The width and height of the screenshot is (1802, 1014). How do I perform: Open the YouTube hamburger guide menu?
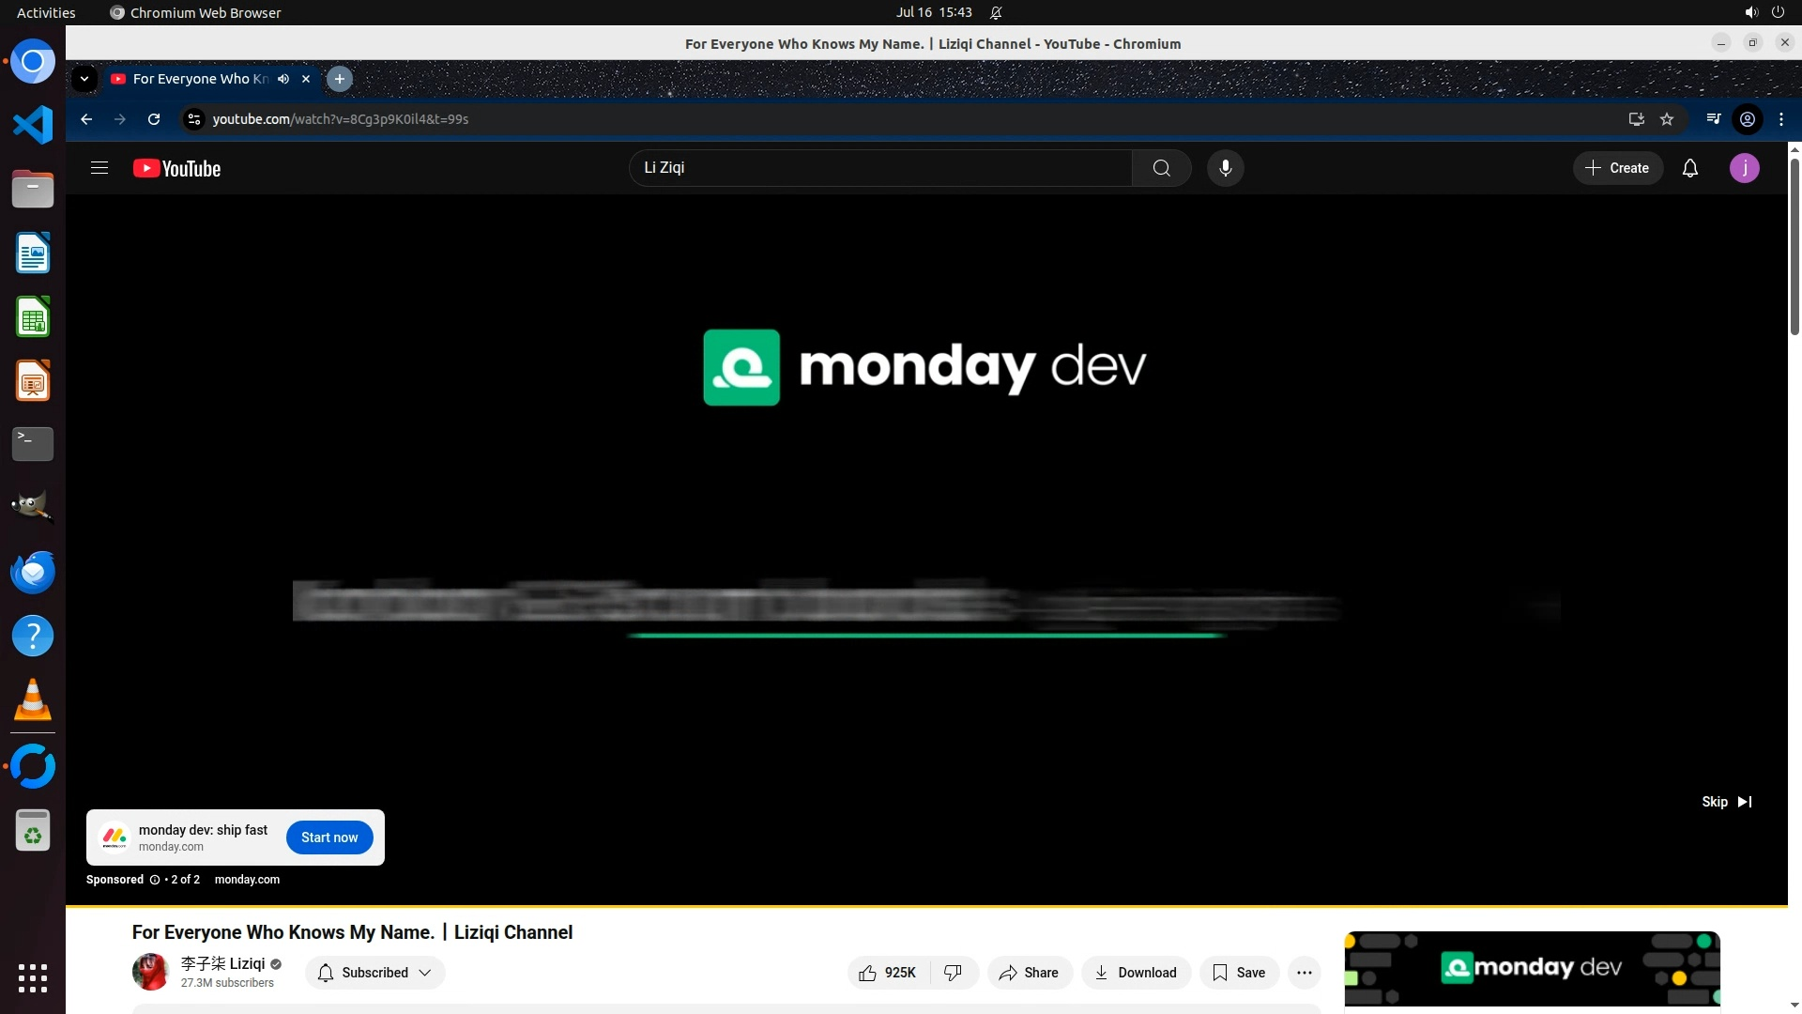[99, 168]
